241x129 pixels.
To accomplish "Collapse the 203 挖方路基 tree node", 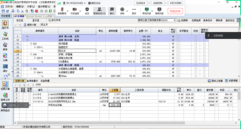I will pyautogui.click(x=31, y=44).
